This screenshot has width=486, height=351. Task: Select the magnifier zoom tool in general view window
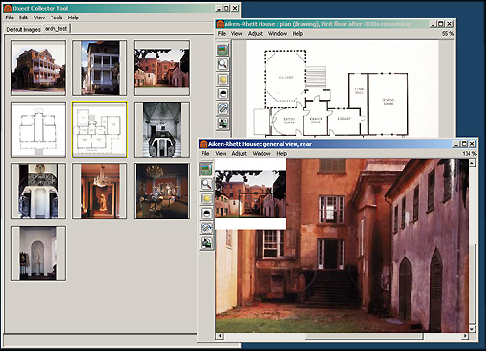pyautogui.click(x=206, y=184)
